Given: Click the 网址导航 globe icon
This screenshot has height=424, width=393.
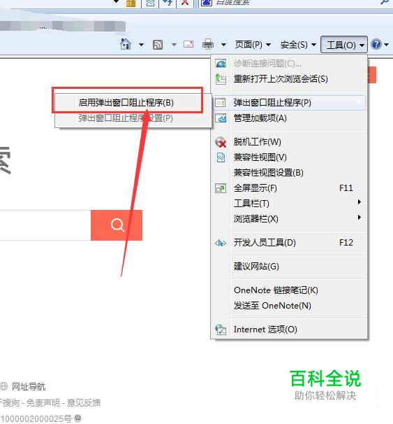Looking at the screenshot, I should point(3,386).
